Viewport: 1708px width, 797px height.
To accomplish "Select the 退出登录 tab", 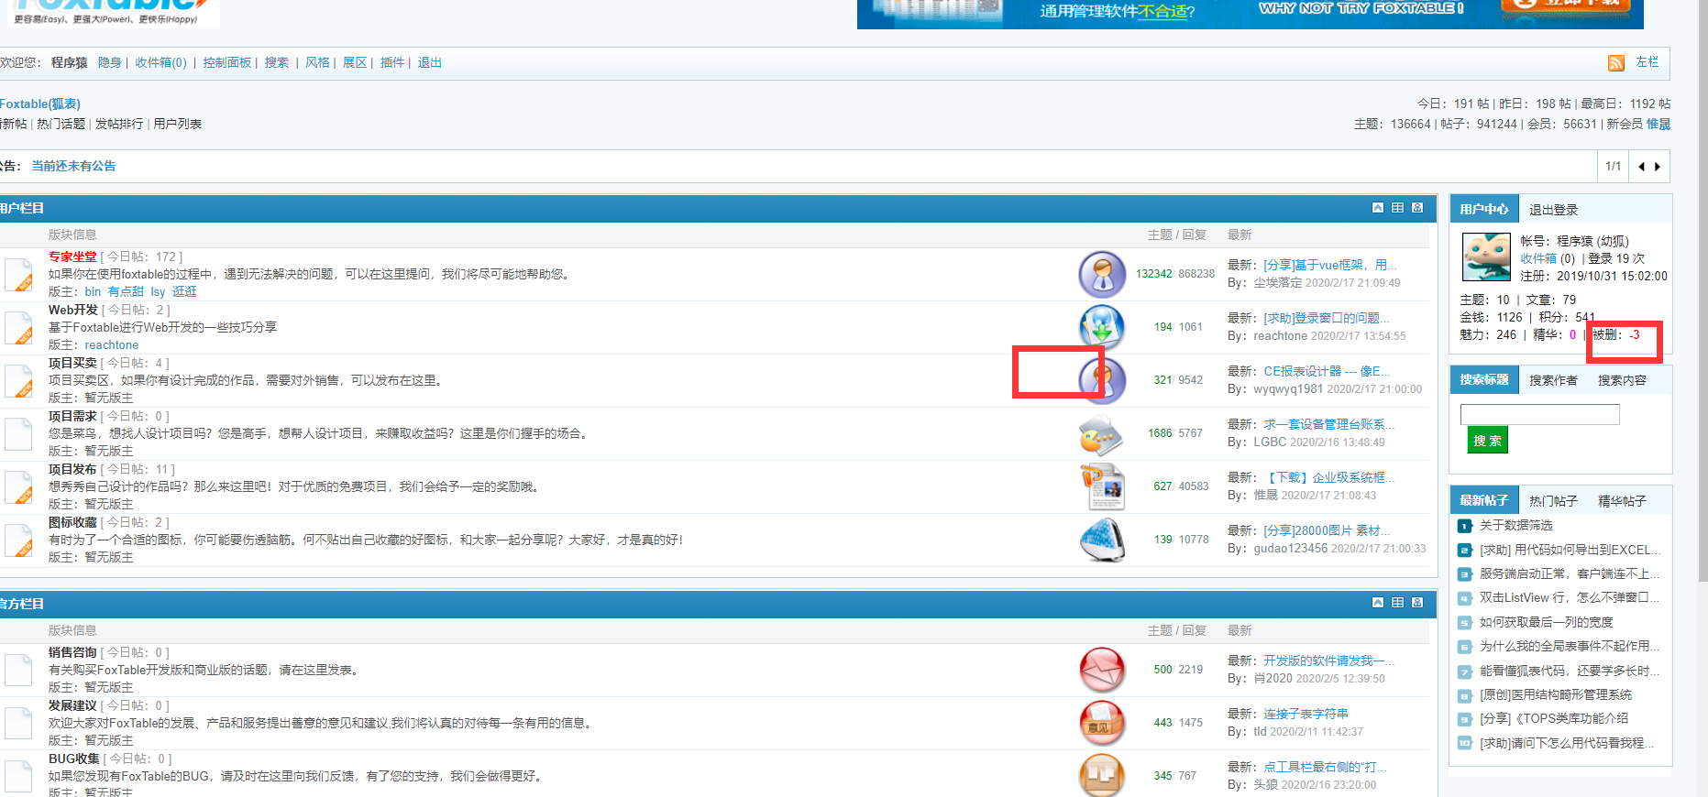I will [1553, 210].
